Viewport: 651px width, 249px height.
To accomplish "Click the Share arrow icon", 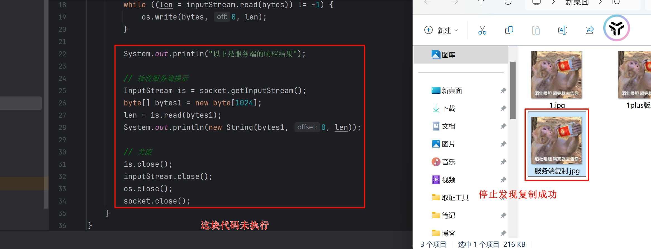I will click(589, 30).
